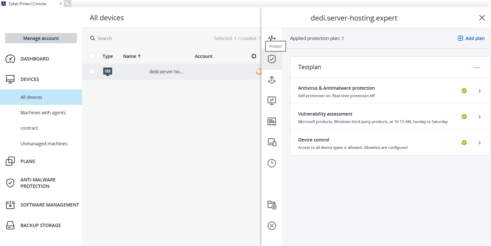
Task: Click the Manage account button
Action: [x=41, y=38]
